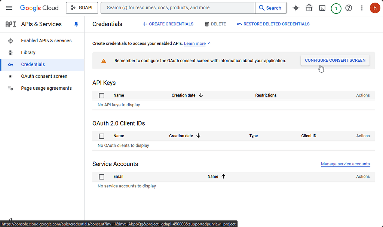Click RESTORE DELETED CREDENTIALS
Image resolution: width=383 pixels, height=227 pixels.
(x=273, y=24)
